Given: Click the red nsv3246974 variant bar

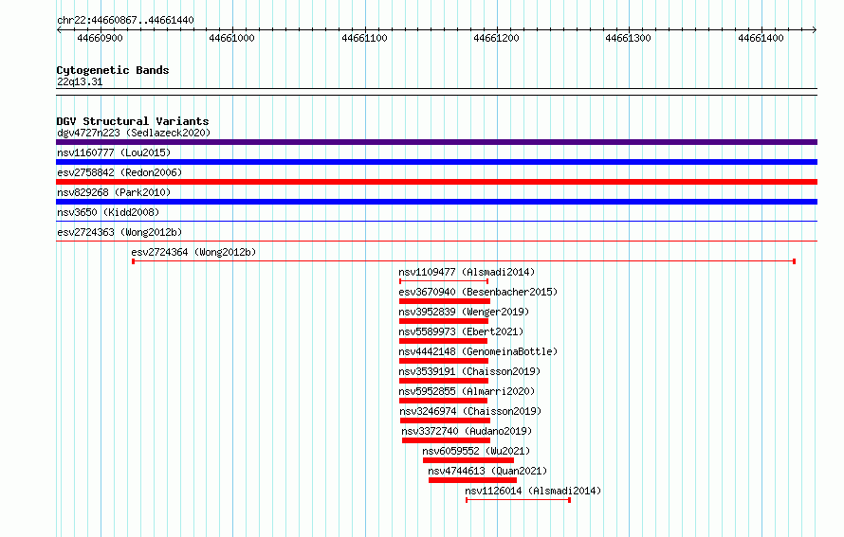Looking at the screenshot, I should click(445, 421).
